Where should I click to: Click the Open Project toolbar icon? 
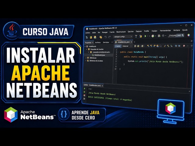(95, 37)
